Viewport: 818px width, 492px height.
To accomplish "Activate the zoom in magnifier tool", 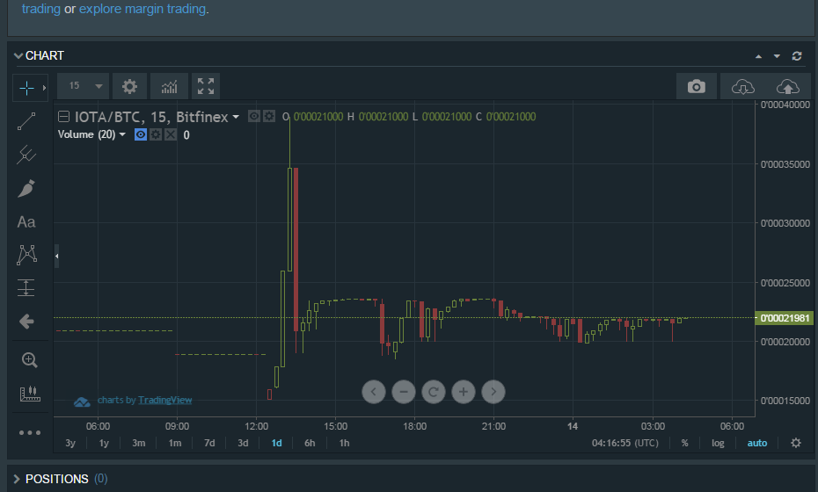I will tap(29, 360).
